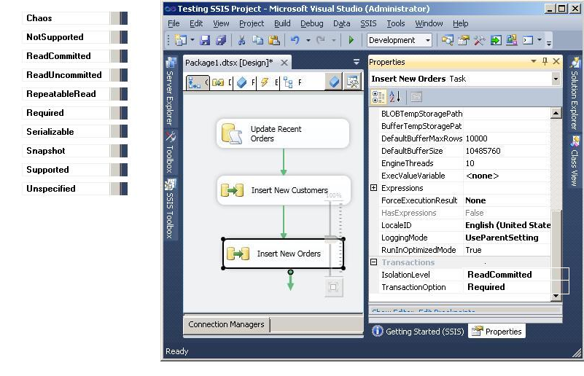
Task: Open the Class View side panel
Action: 575,162
